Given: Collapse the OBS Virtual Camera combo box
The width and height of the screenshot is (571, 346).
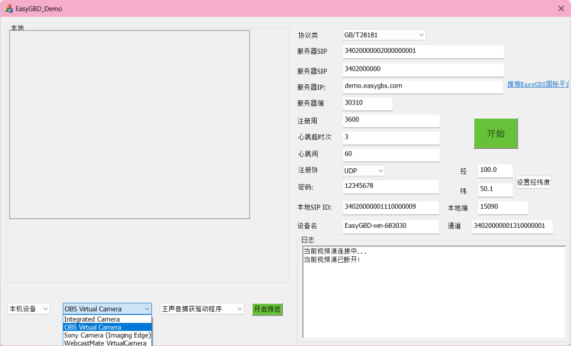Looking at the screenshot, I should click(107, 309).
